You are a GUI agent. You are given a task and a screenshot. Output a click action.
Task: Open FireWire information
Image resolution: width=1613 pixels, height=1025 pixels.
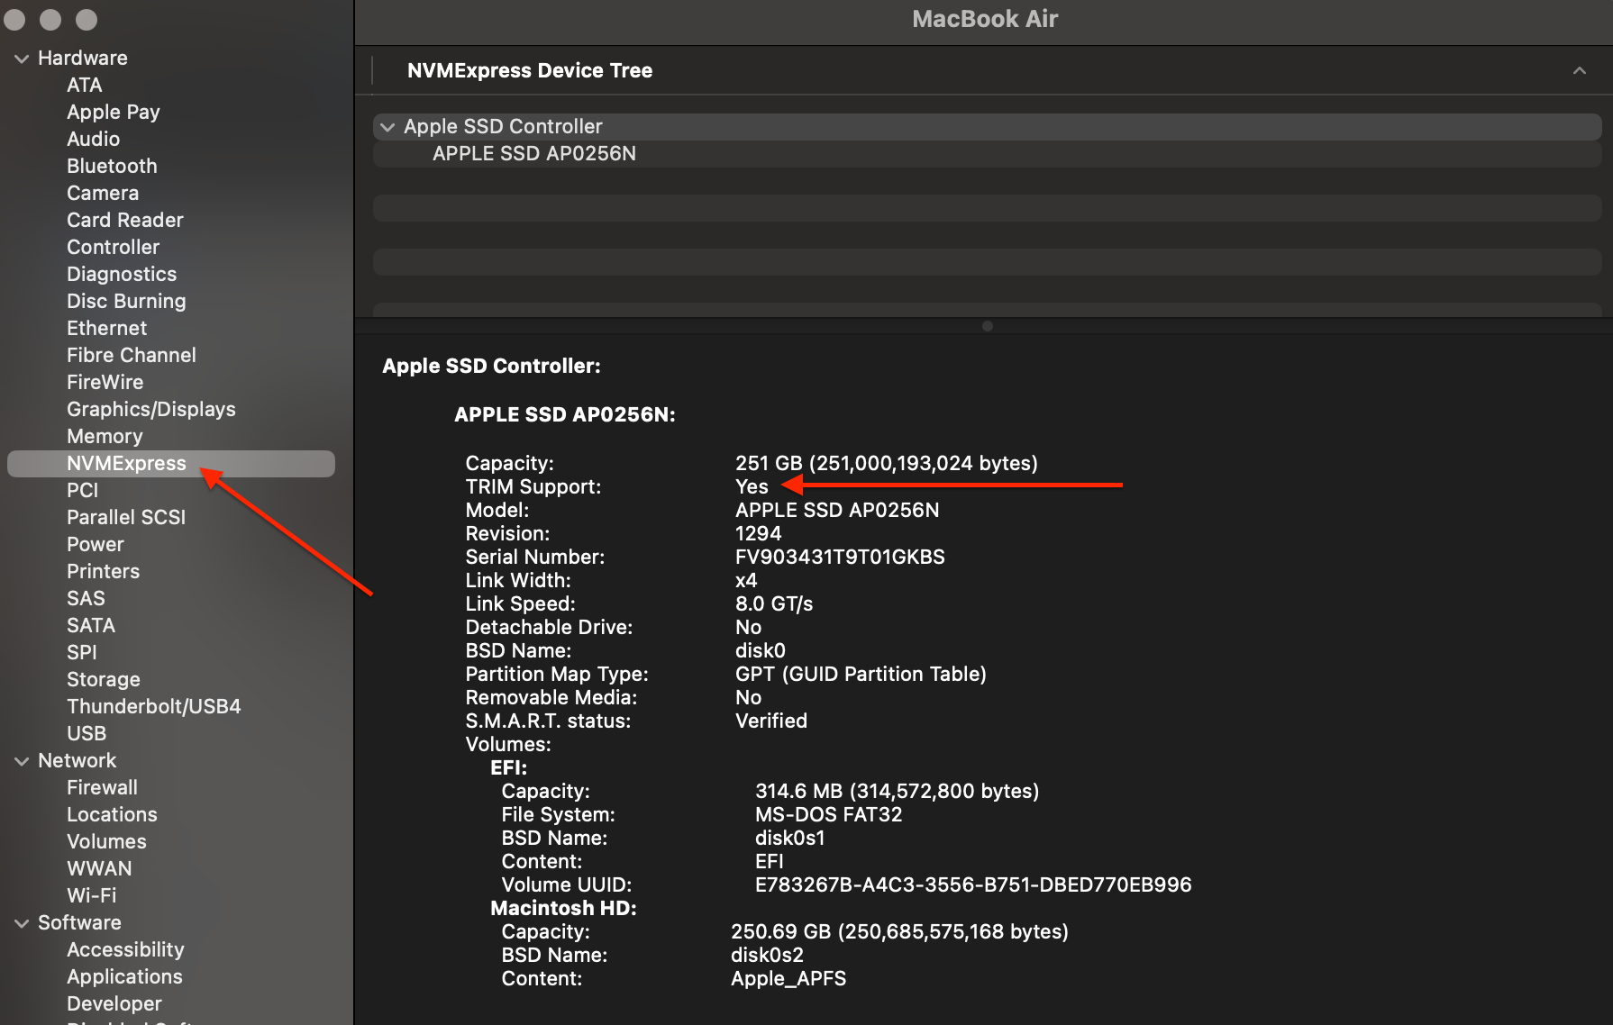tap(105, 382)
